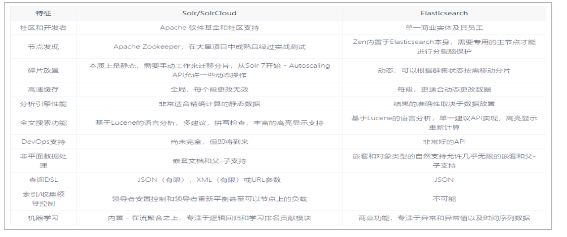Click the '分析引擎性能' row label

click(44, 104)
